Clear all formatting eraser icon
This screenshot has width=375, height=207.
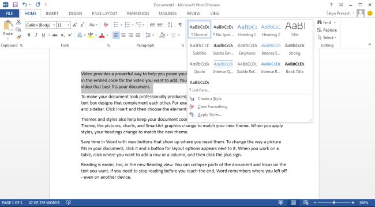click(x=106, y=25)
